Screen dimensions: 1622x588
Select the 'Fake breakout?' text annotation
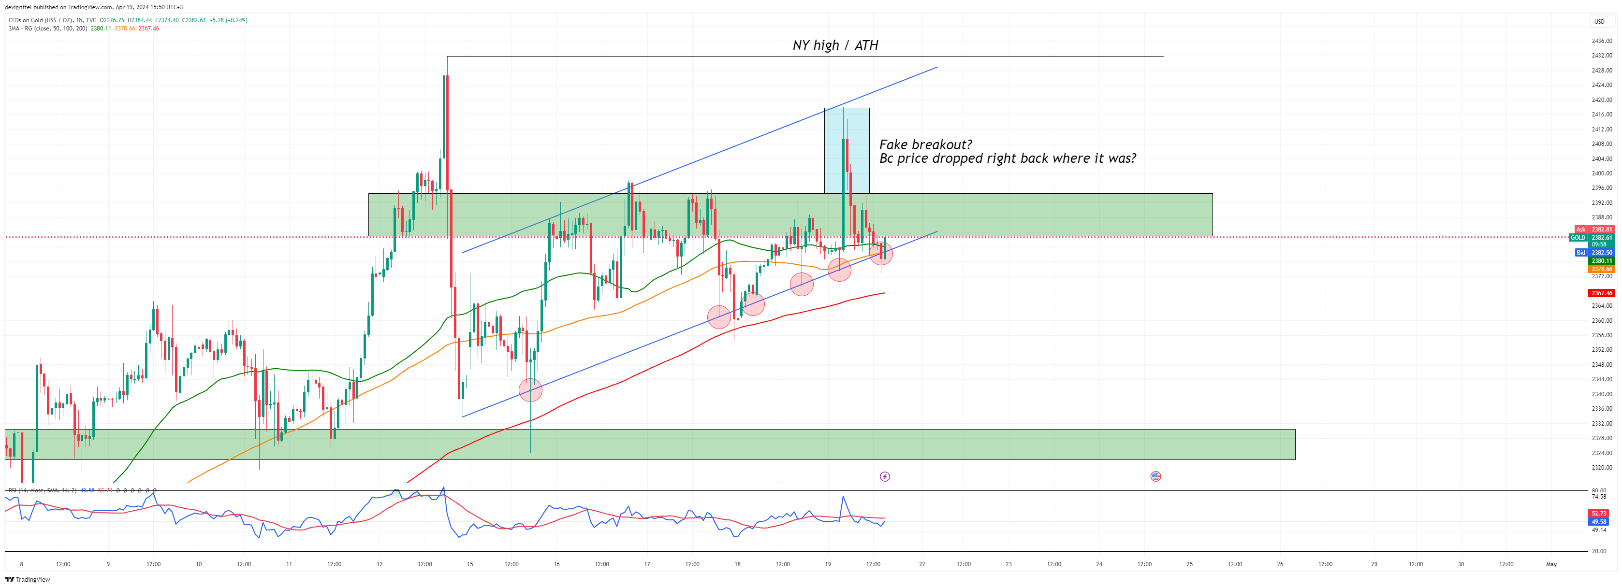point(926,145)
